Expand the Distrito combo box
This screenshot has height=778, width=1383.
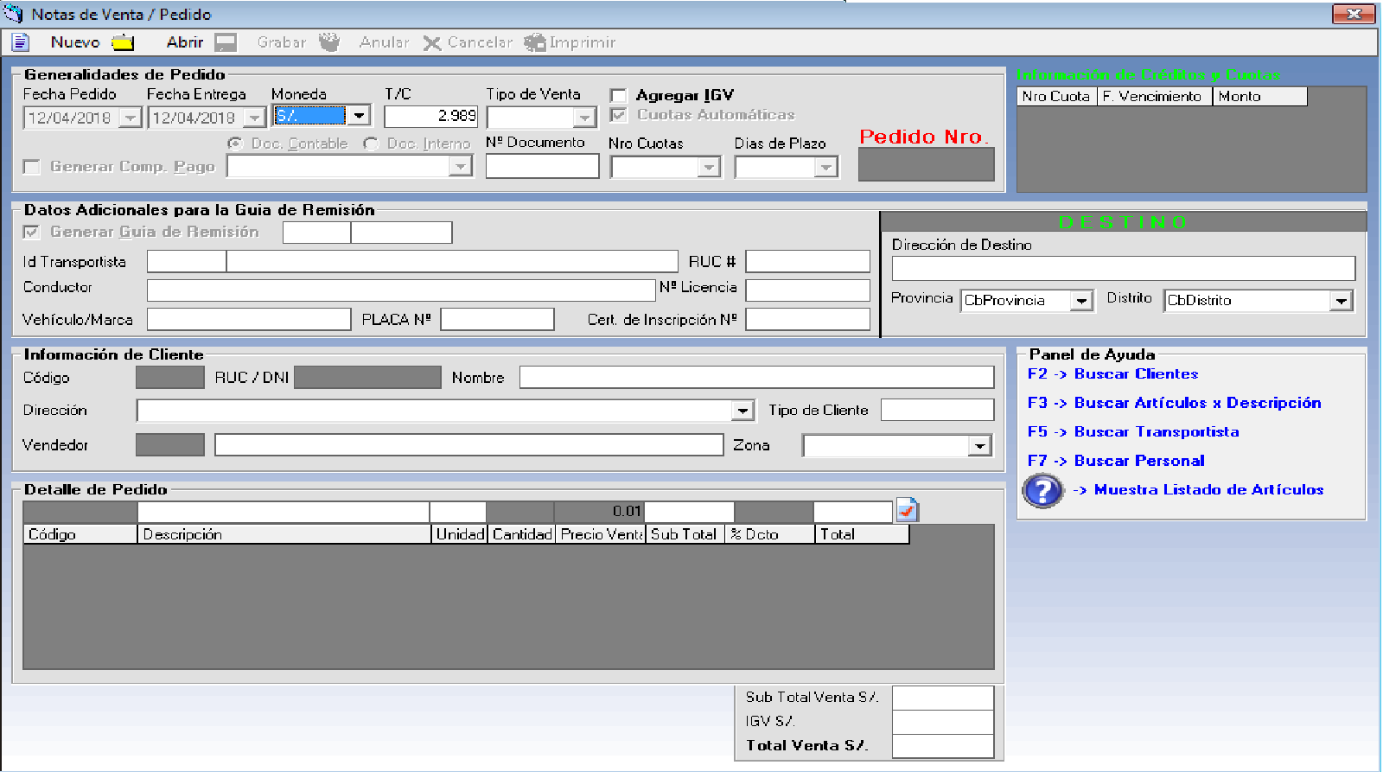(1341, 301)
